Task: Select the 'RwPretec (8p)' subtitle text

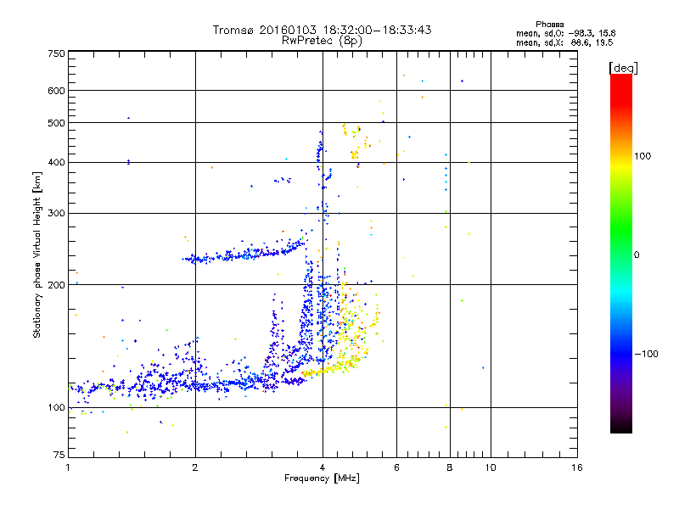Action: (322, 41)
